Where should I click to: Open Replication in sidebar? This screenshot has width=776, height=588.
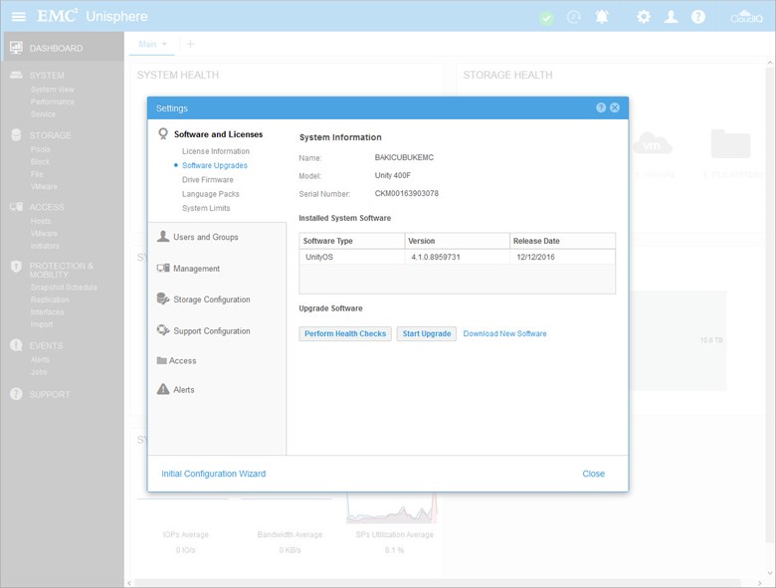click(50, 299)
